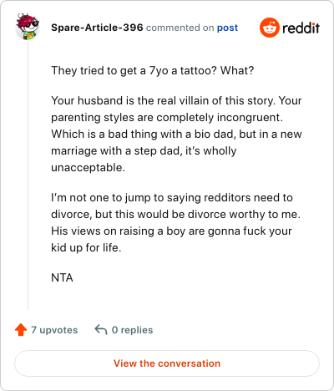The height and width of the screenshot is (391, 334).
Task: Click the "0 replies" label
Action: click(x=132, y=330)
